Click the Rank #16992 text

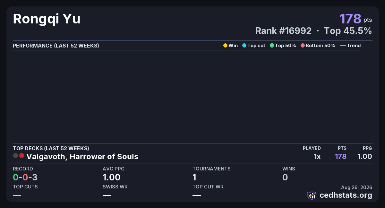(x=283, y=31)
